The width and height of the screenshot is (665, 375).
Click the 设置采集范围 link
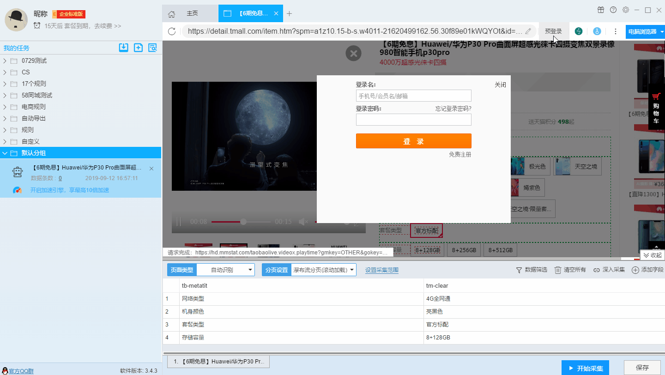(382, 270)
